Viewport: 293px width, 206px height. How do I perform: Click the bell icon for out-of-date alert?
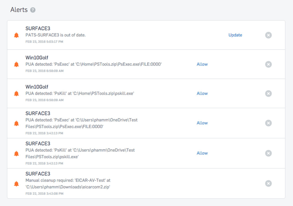[16, 35]
